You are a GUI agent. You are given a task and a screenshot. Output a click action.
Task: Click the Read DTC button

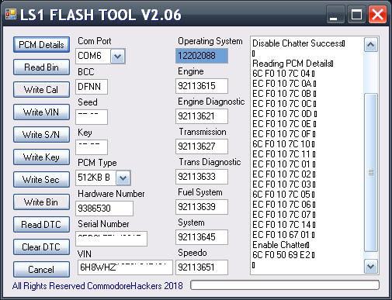pyautogui.click(x=41, y=225)
